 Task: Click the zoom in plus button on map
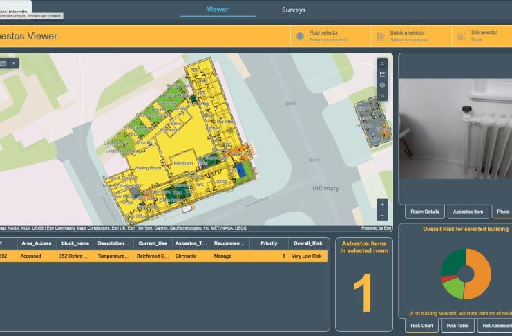382,205
